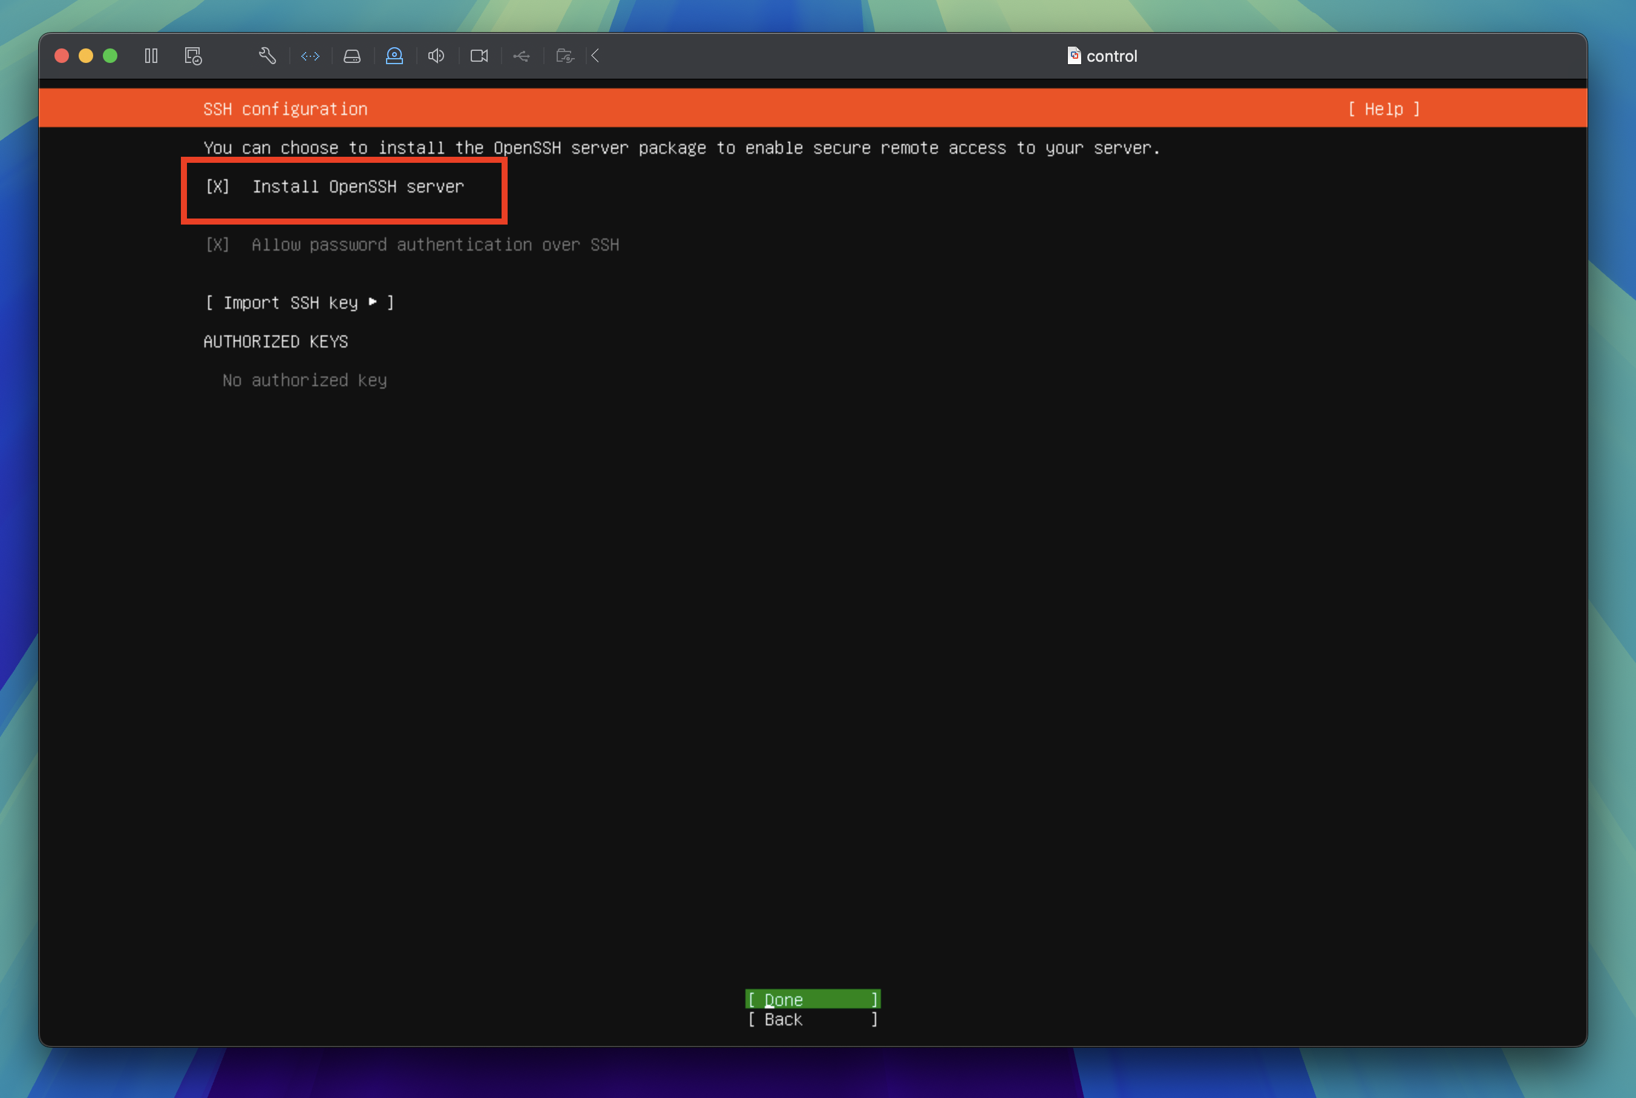Image resolution: width=1636 pixels, height=1098 pixels.
Task: Go back using the Back button
Action: coord(813,1019)
